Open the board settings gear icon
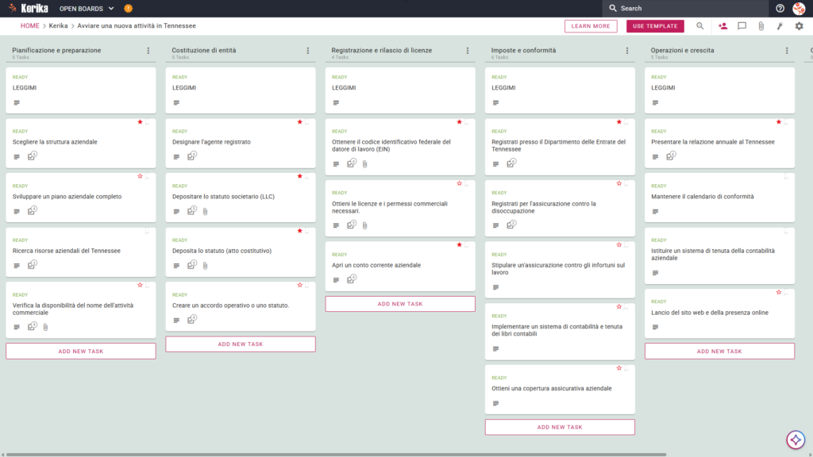This screenshot has width=813, height=457. click(x=799, y=26)
